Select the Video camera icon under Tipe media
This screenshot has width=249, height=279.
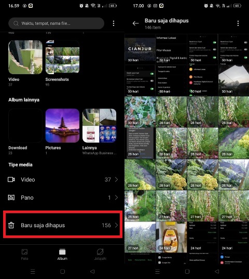tap(11, 179)
